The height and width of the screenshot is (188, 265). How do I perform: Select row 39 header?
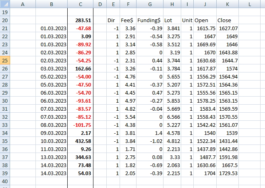5,173
